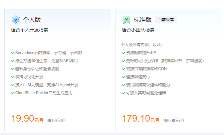Click the 资源配额提升4倍 feature line

[x=141, y=53]
